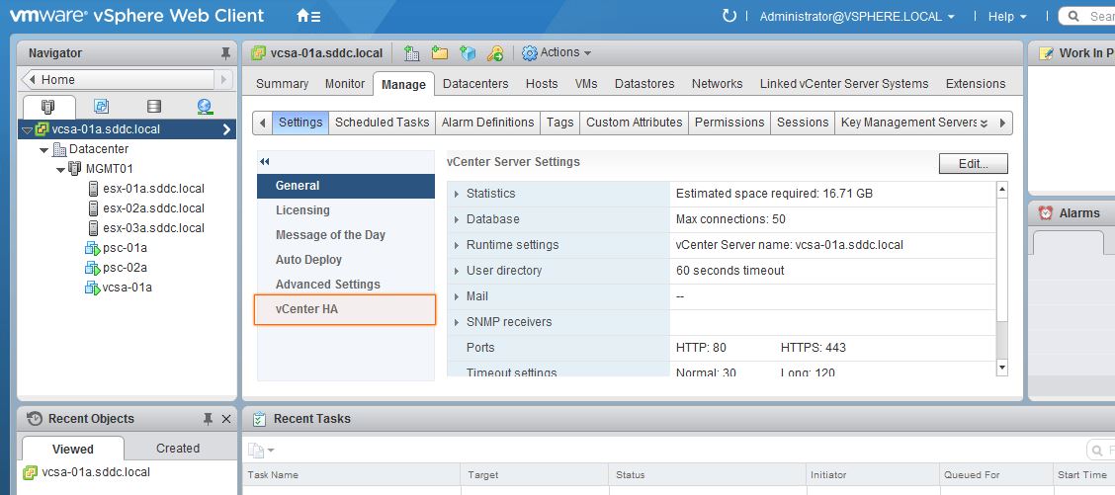This screenshot has height=495, width=1115.
Task: Click Edit vCenter Server Settings button
Action: click(x=974, y=164)
